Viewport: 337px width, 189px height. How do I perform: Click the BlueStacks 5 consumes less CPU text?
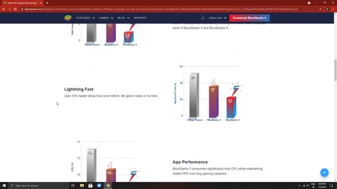click(217, 171)
